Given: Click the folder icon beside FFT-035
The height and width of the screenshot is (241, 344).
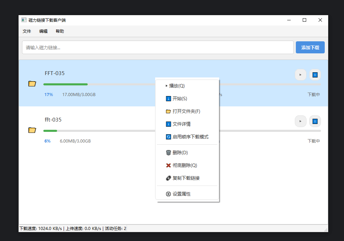Looking at the screenshot, I should click(x=32, y=84).
